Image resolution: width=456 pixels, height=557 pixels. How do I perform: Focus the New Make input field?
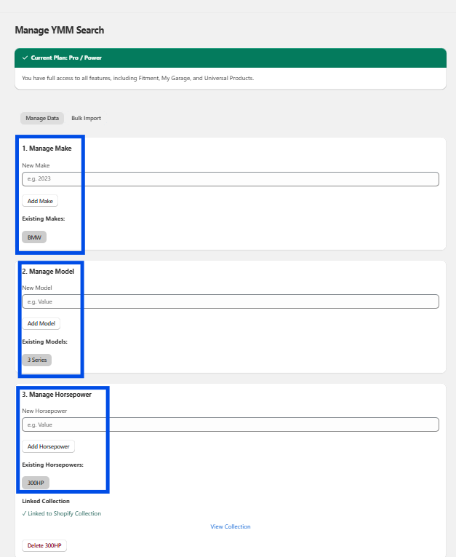pos(231,178)
